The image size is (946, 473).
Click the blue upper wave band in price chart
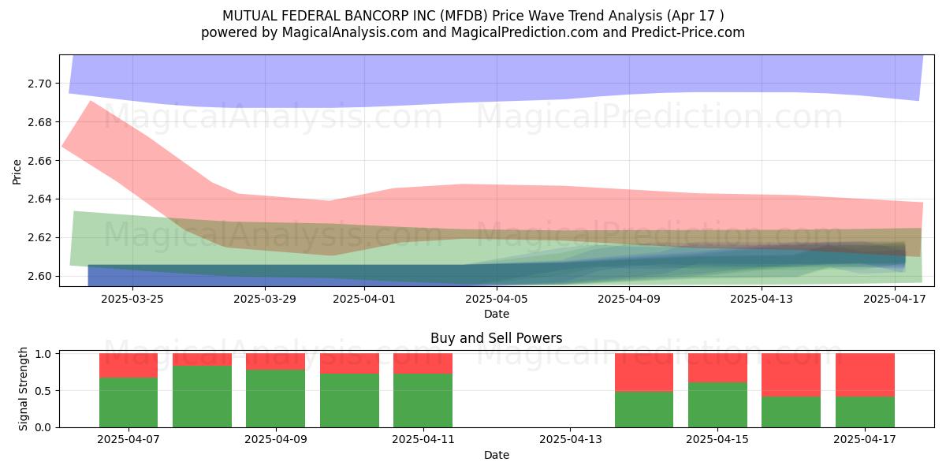point(497,79)
